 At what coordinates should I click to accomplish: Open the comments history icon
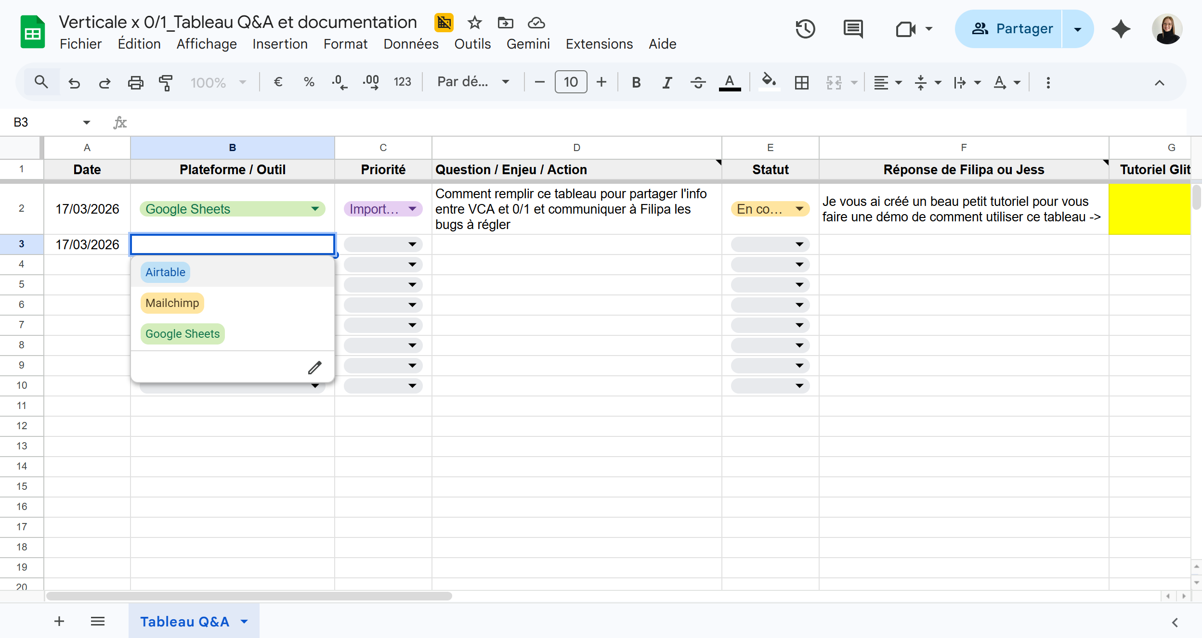(x=853, y=29)
